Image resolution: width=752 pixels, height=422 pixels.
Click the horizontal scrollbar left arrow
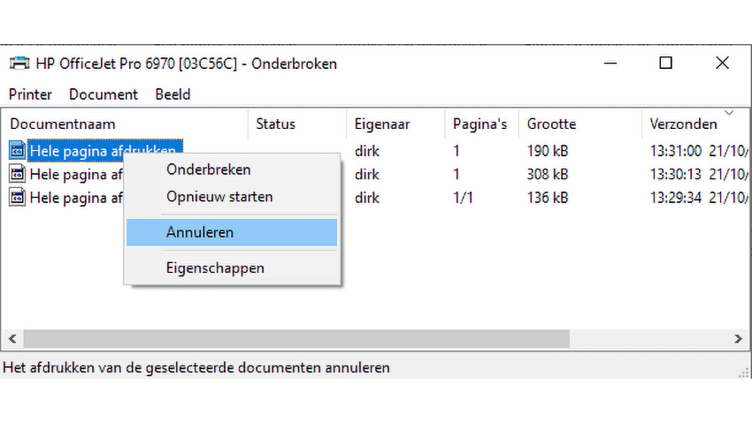click(x=12, y=339)
